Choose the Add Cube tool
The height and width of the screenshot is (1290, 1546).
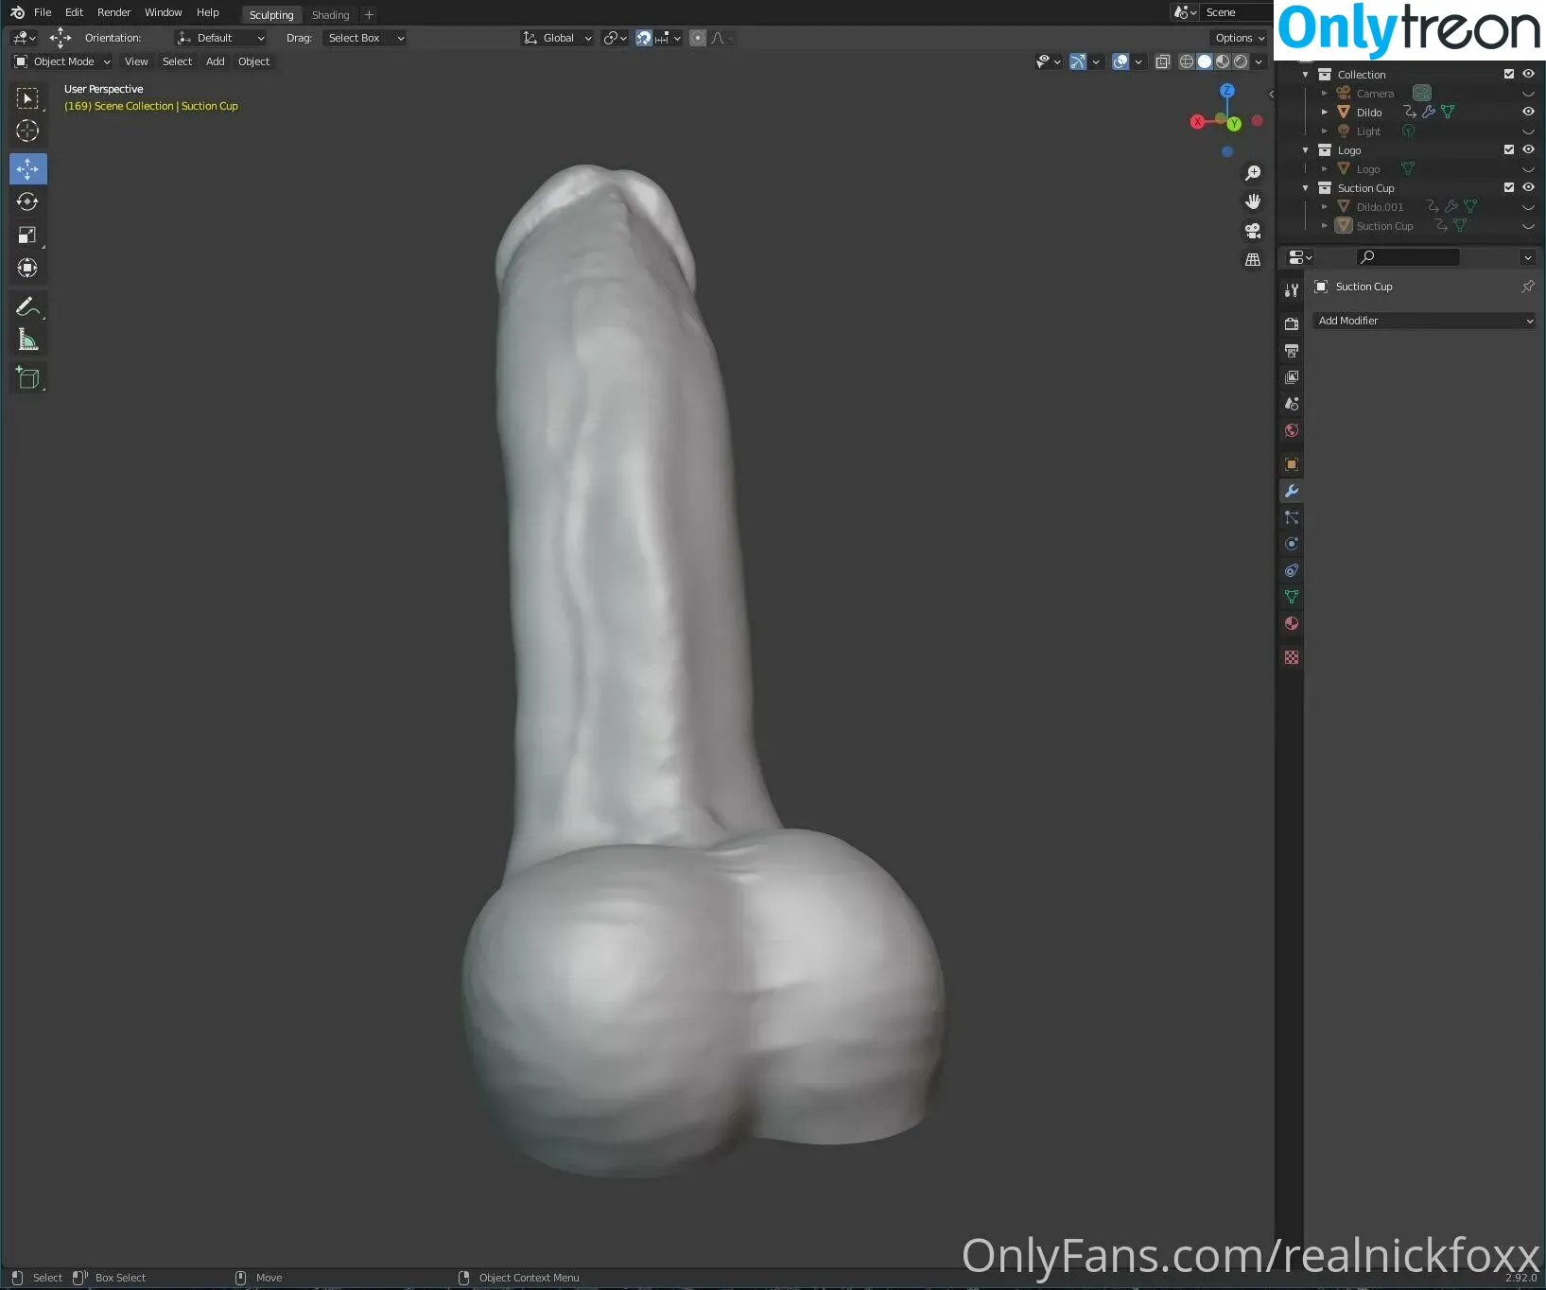click(27, 378)
